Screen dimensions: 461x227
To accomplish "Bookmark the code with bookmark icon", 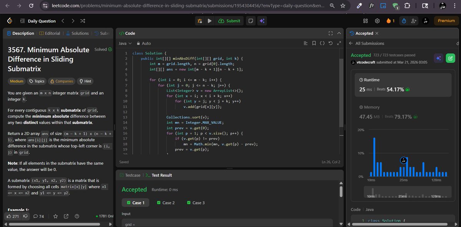I will point(314,43).
